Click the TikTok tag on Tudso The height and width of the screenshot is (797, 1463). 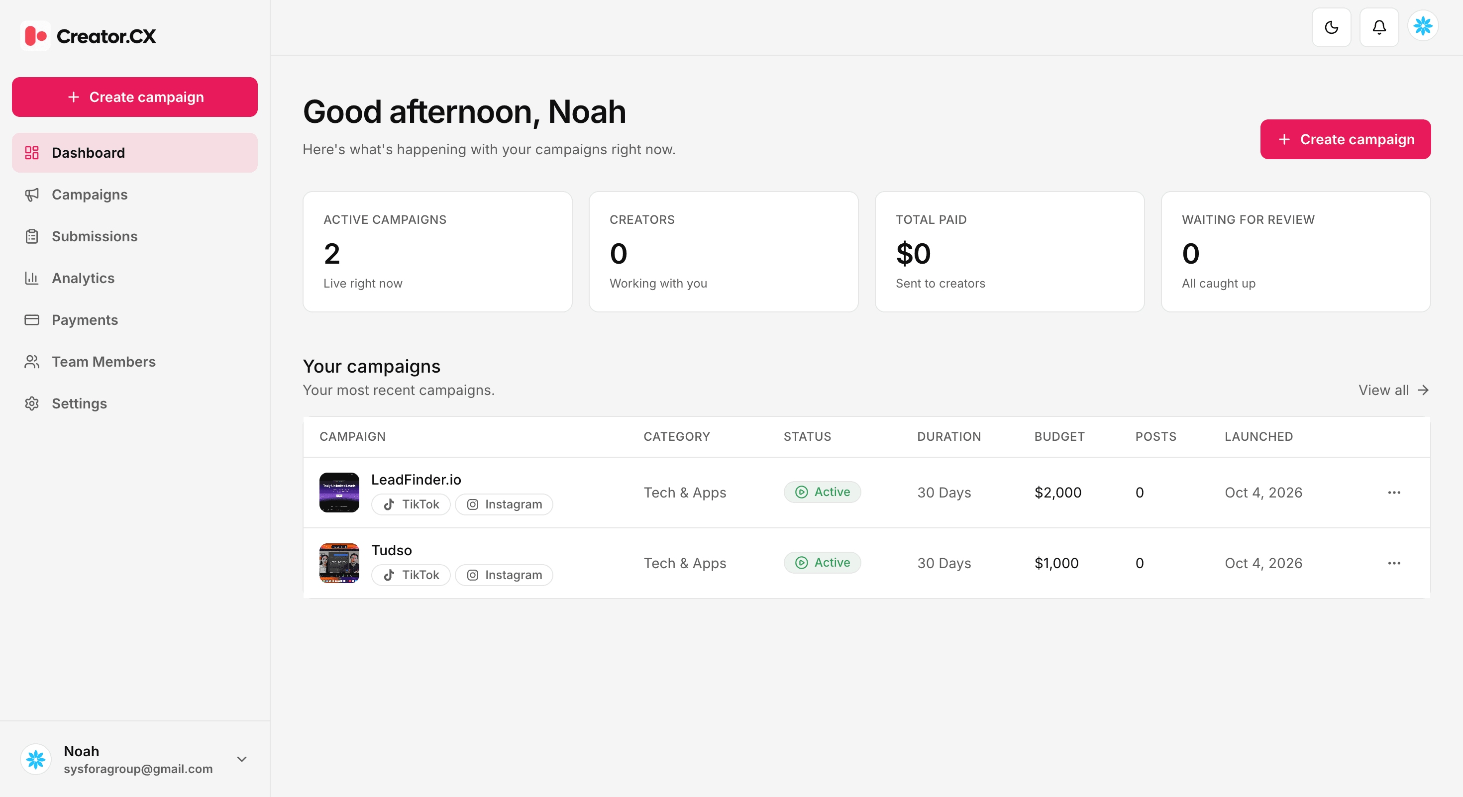pyautogui.click(x=411, y=575)
